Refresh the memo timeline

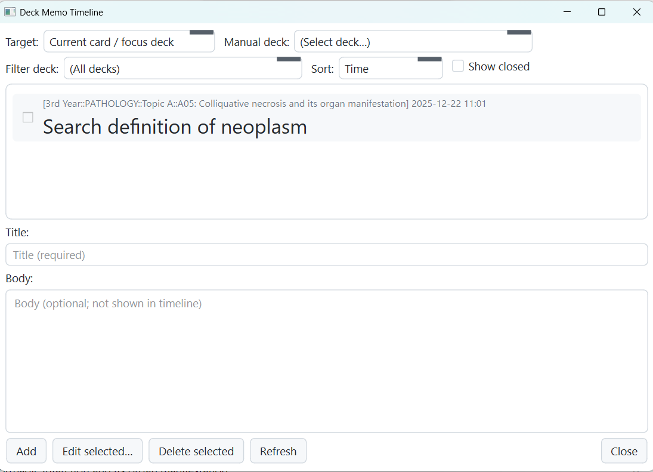pyautogui.click(x=278, y=451)
